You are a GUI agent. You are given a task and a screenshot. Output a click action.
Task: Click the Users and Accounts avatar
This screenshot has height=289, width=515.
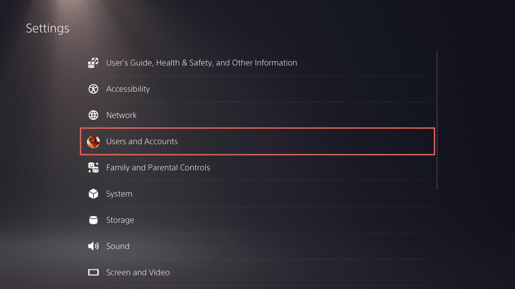point(94,141)
